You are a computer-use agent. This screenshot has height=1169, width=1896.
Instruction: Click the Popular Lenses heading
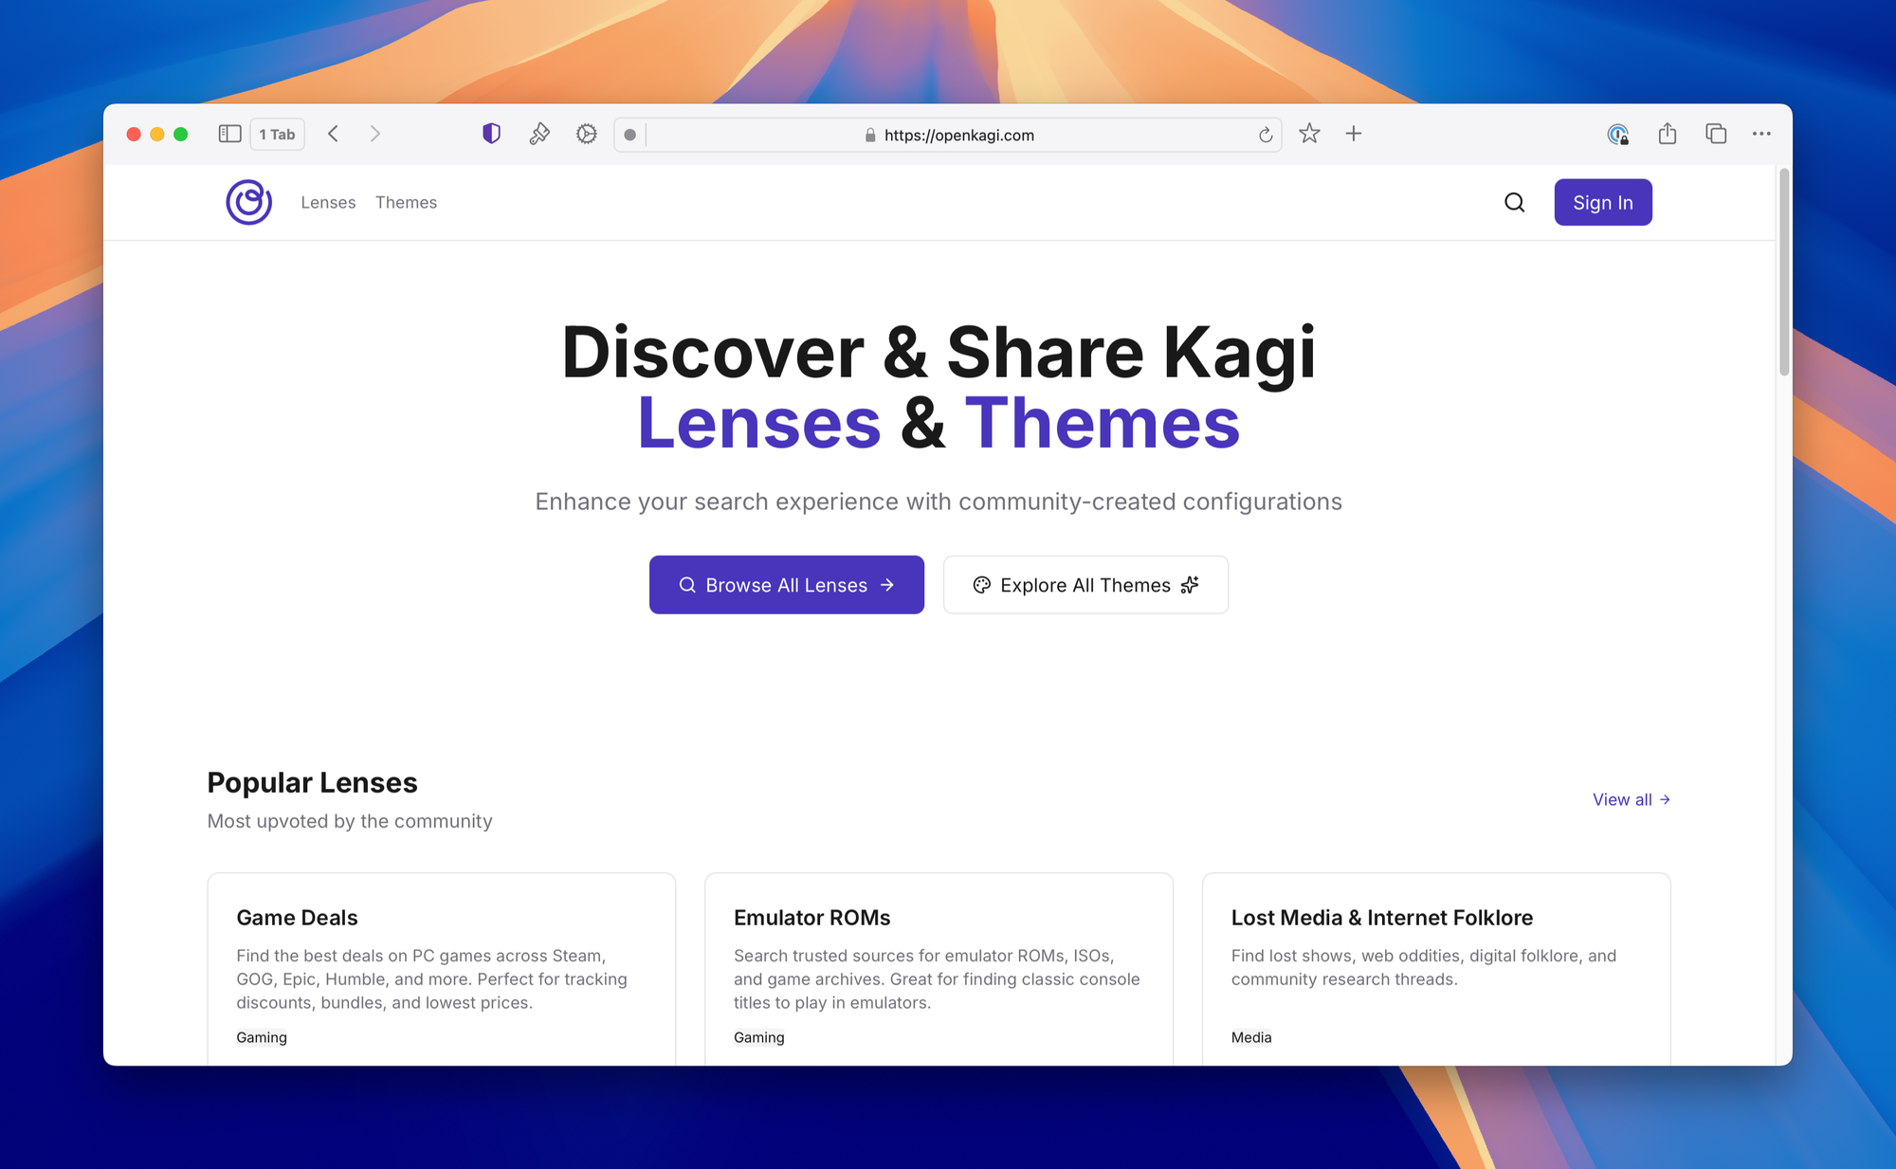pos(312,782)
